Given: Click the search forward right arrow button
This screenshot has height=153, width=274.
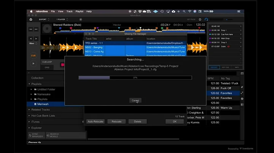Looking at the screenshot, I should tap(36, 39).
